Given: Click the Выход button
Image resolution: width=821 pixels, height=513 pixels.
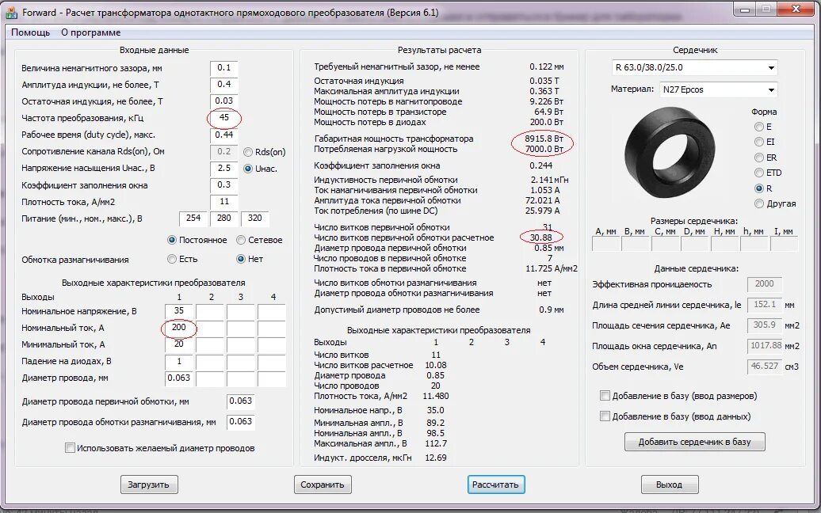Looking at the screenshot, I should click(669, 484).
